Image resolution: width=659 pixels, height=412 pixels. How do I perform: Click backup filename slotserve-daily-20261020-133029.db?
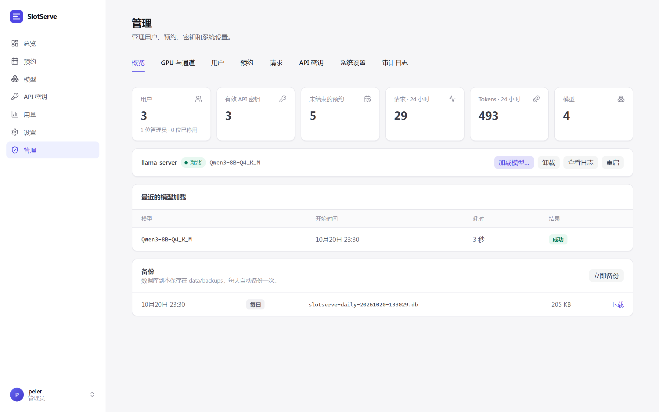pyautogui.click(x=363, y=305)
